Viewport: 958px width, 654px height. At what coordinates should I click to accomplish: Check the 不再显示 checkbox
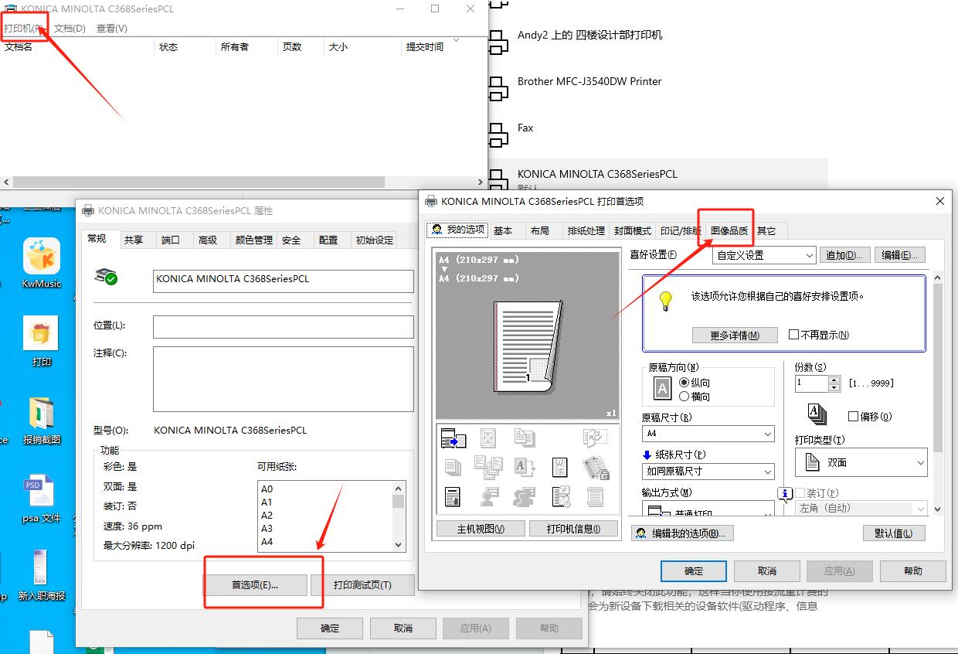[793, 335]
